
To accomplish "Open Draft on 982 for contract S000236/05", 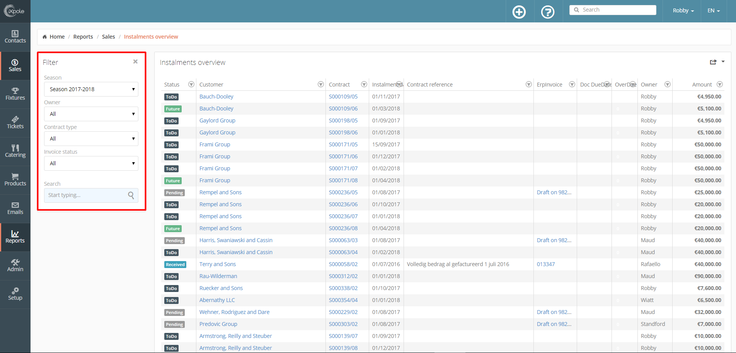I will click(x=554, y=192).
